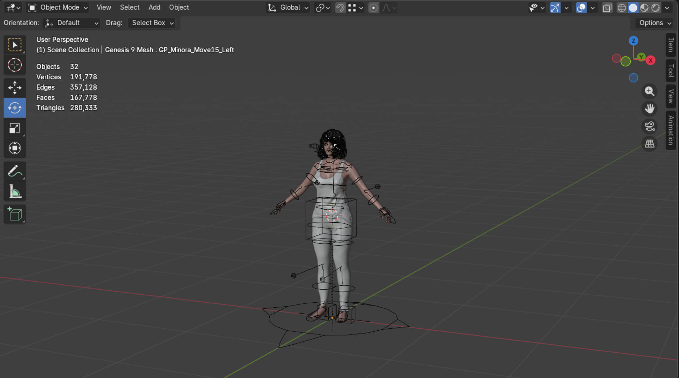This screenshot has width=679, height=378.
Task: Open the Orientation Default dropdown
Action: [x=71, y=23]
